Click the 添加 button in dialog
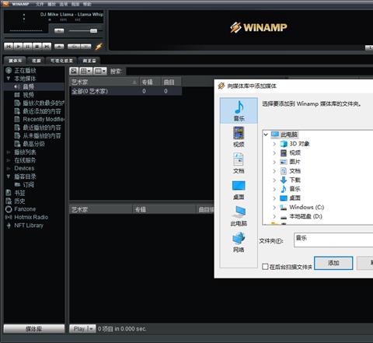 point(333,263)
